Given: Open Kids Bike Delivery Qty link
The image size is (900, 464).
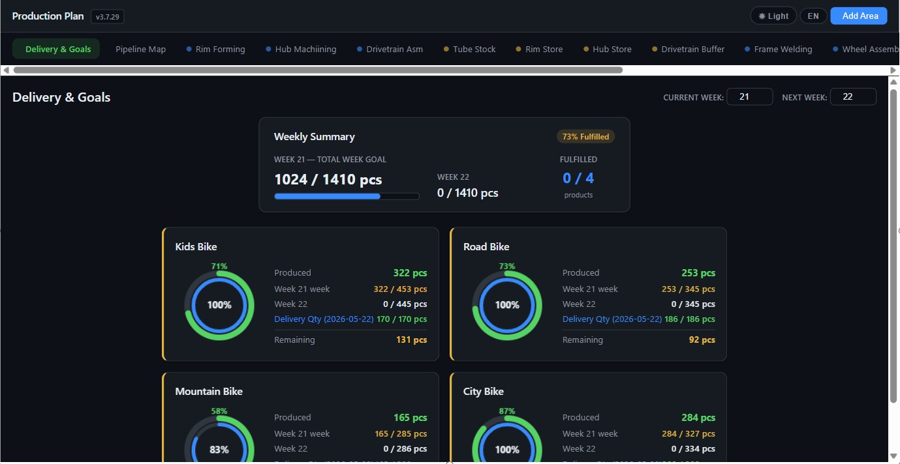Looking at the screenshot, I should (324, 319).
